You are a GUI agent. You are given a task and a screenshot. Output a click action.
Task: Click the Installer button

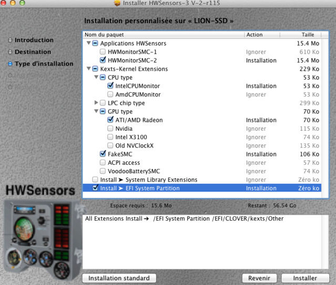pyautogui.click(x=305, y=278)
